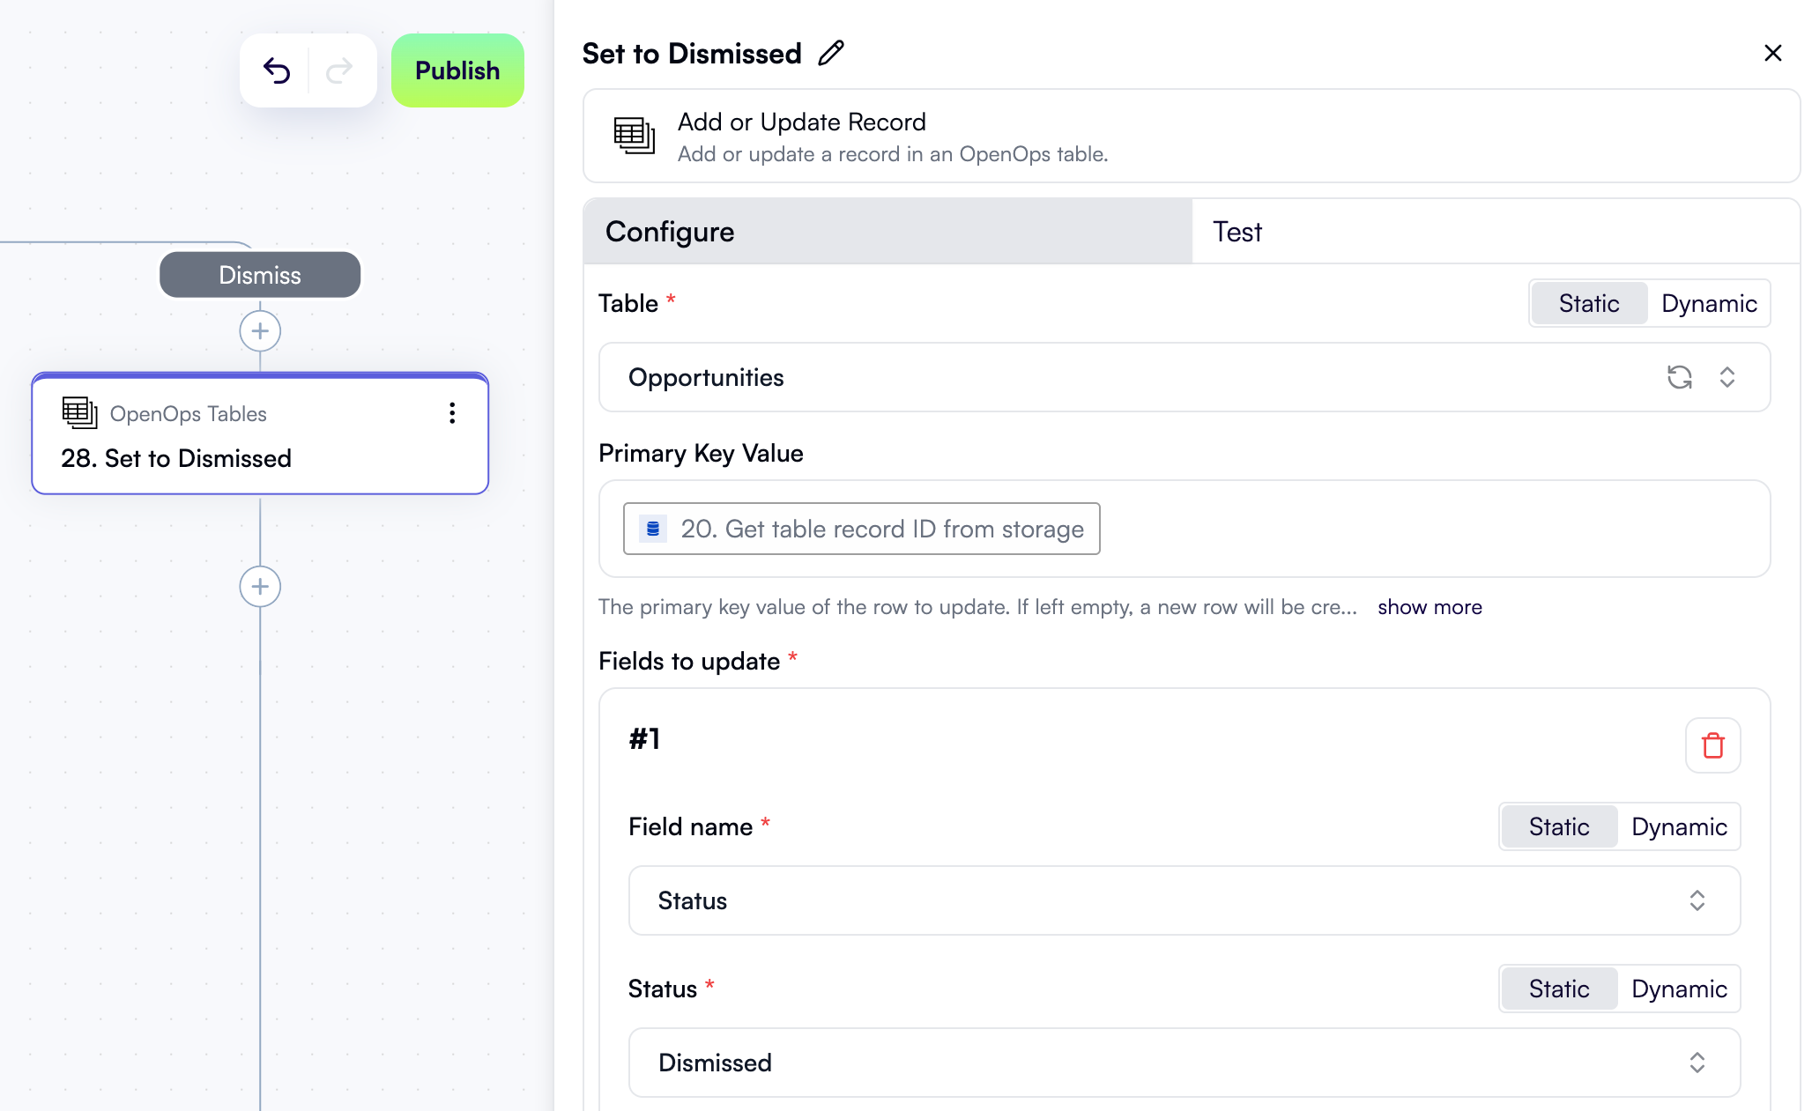Select the Configure tab
Screen dimensions: 1812x1111
tap(669, 232)
